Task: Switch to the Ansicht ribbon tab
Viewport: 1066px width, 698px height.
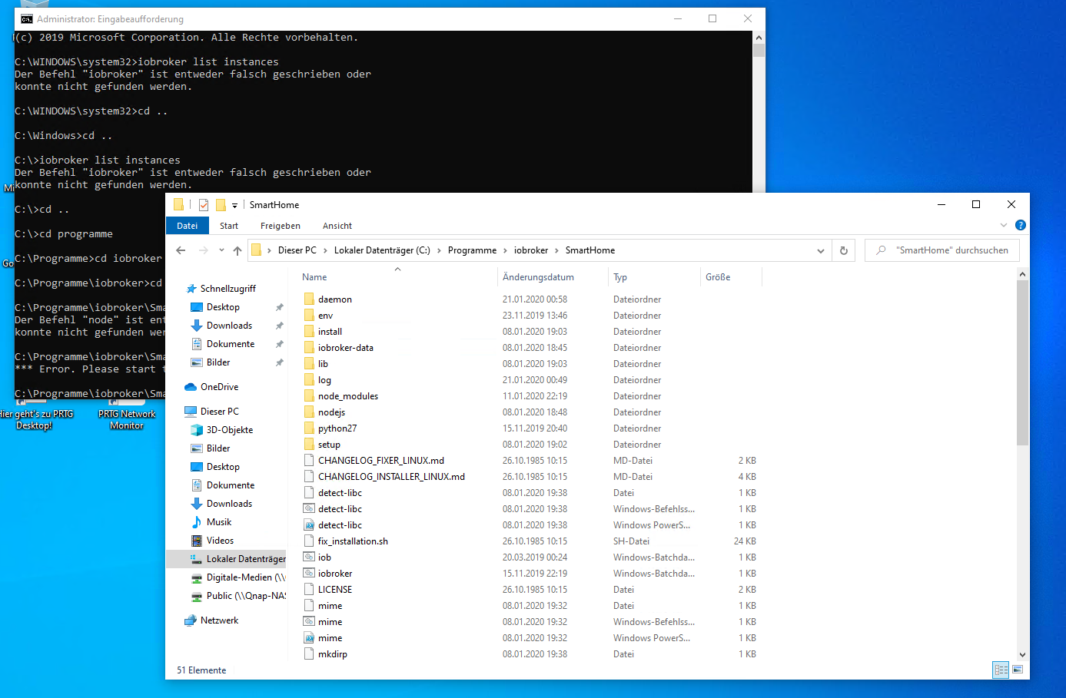Action: pos(337,226)
